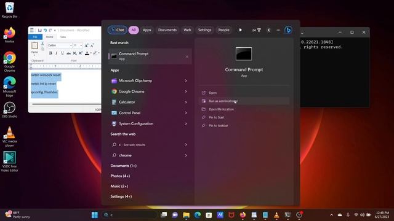The width and height of the screenshot is (394, 221).
Task: Click Save icon in WordPad quick access
Action: click(x=39, y=30)
